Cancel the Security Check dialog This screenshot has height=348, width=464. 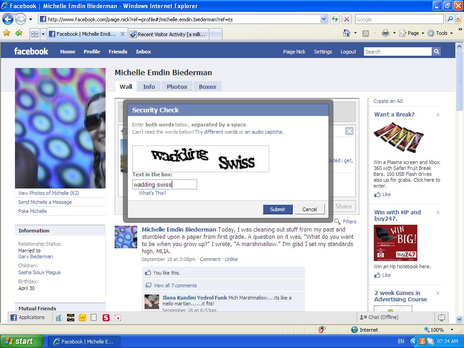(309, 209)
